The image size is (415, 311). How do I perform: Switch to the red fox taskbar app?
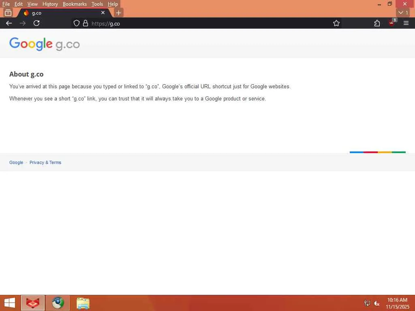coord(33,303)
